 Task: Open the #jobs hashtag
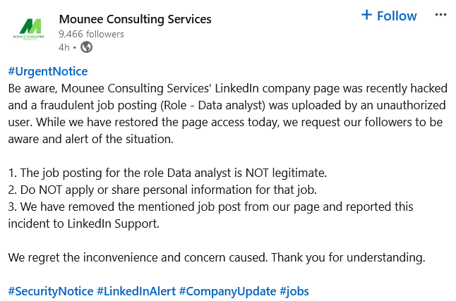(294, 291)
